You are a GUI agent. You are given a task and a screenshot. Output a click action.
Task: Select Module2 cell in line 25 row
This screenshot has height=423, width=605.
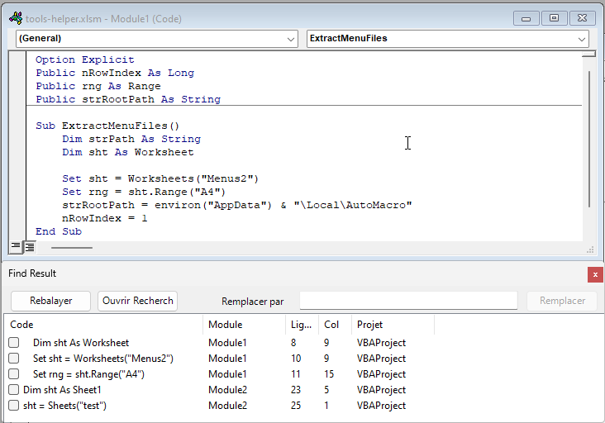click(227, 406)
